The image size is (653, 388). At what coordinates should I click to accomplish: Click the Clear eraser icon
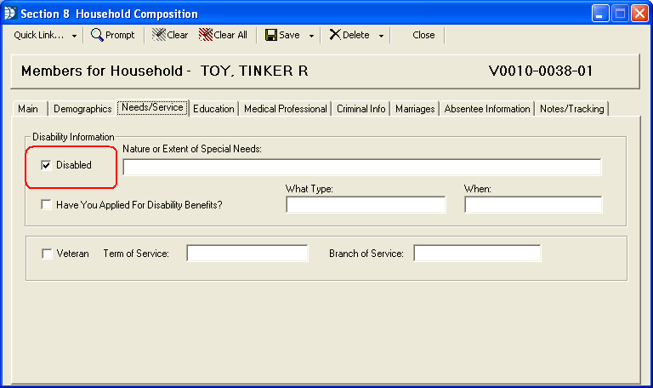159,35
